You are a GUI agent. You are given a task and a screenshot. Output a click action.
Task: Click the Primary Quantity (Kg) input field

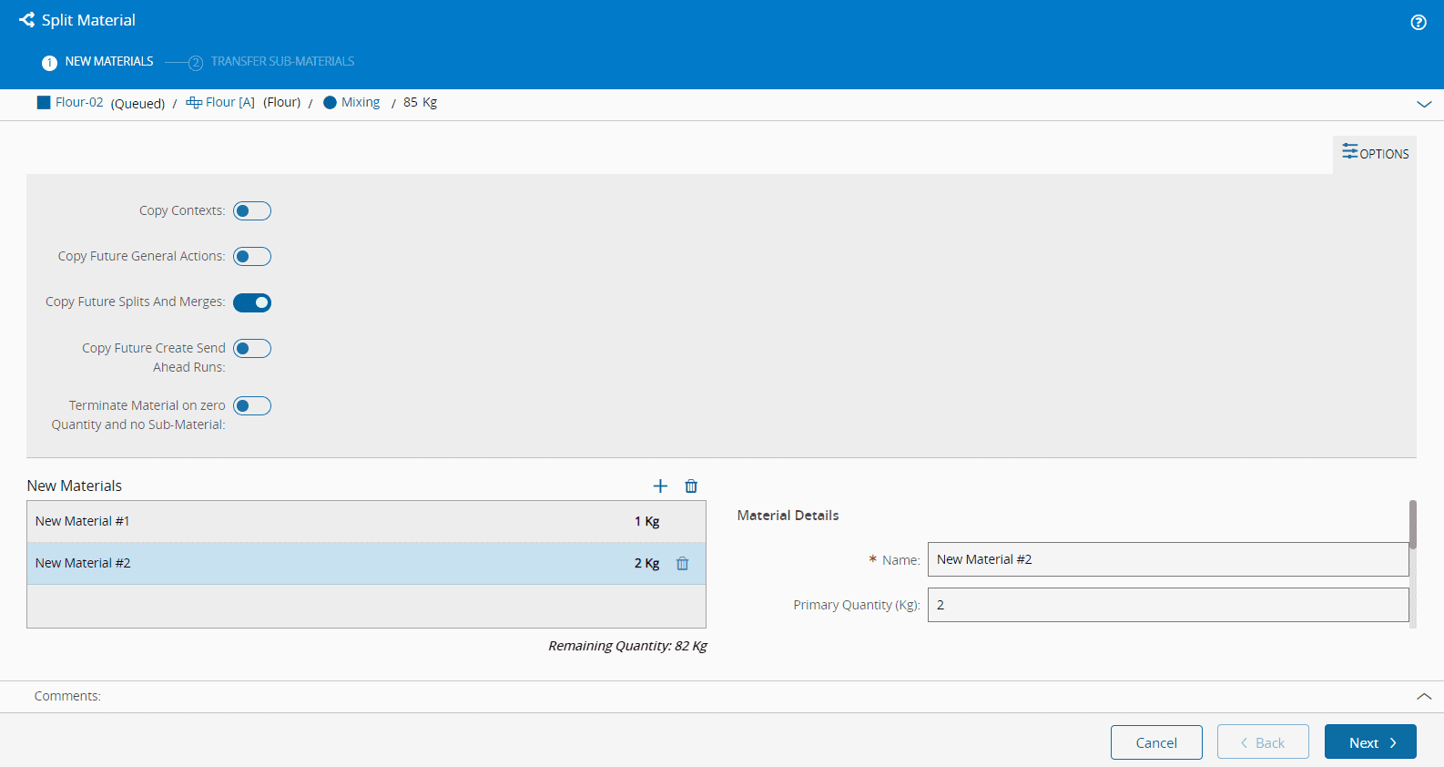(1167, 605)
